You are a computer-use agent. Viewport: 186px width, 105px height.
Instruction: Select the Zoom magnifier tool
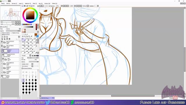click(x=25, y=36)
